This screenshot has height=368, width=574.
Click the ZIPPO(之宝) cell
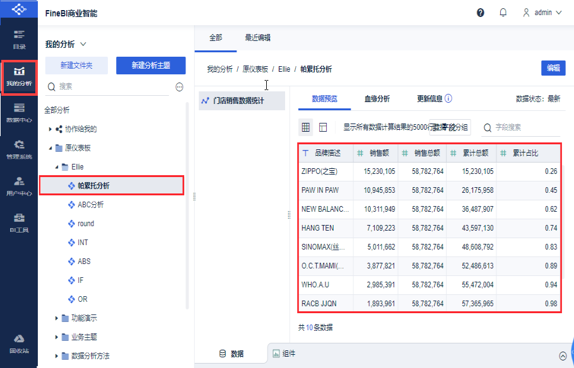[326, 171]
